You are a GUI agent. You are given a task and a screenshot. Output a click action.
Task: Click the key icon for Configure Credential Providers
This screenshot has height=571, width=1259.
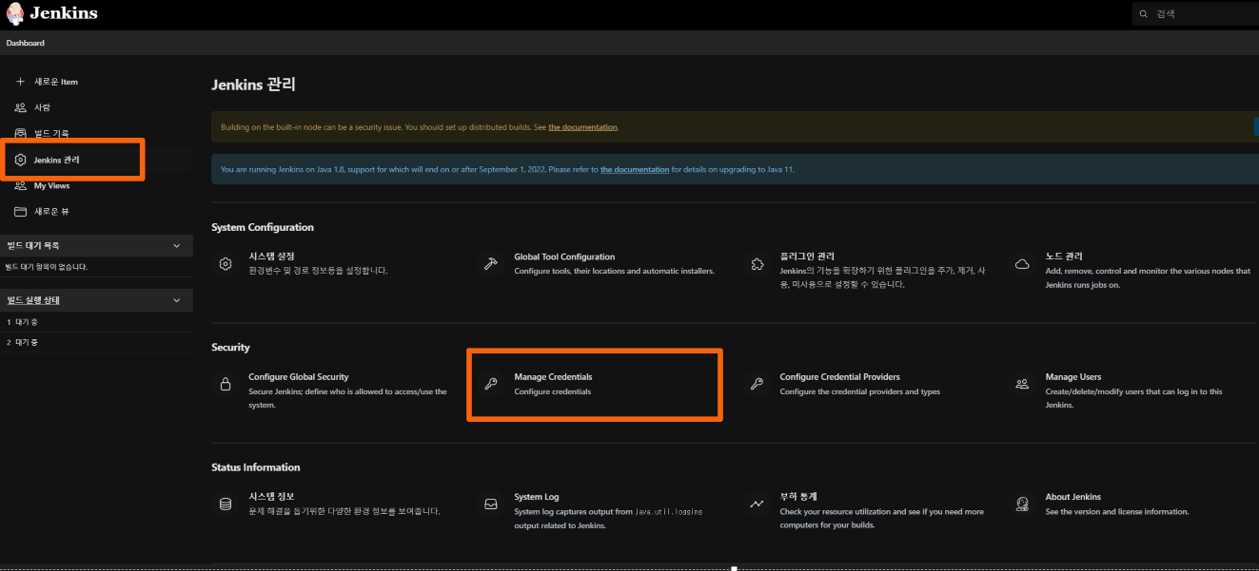pyautogui.click(x=757, y=385)
